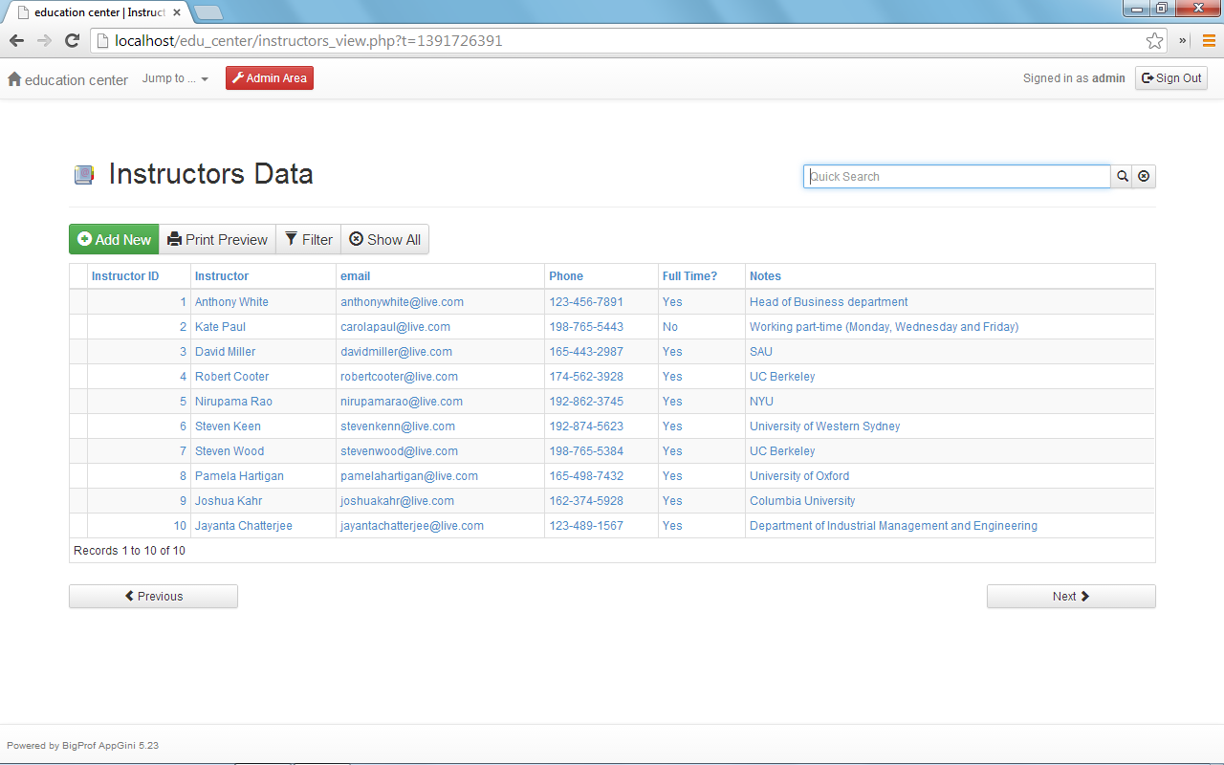Click the education center home icon
This screenshot has width=1224, height=765.
point(14,80)
